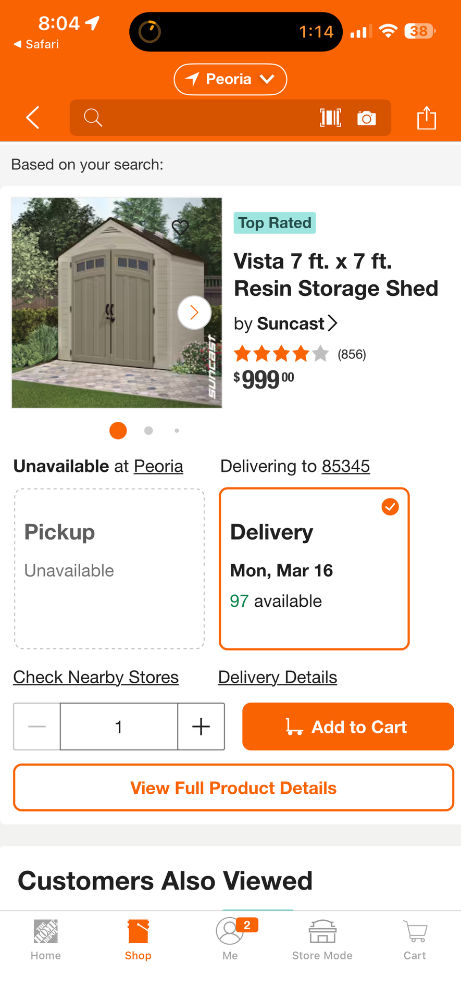This screenshot has height=1000, width=461.
Task: Tap the back arrow icon
Action: click(x=33, y=117)
